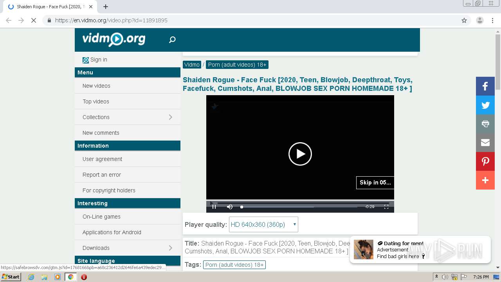Open For copyright holders page
The height and width of the screenshot is (282, 501).
click(x=109, y=190)
